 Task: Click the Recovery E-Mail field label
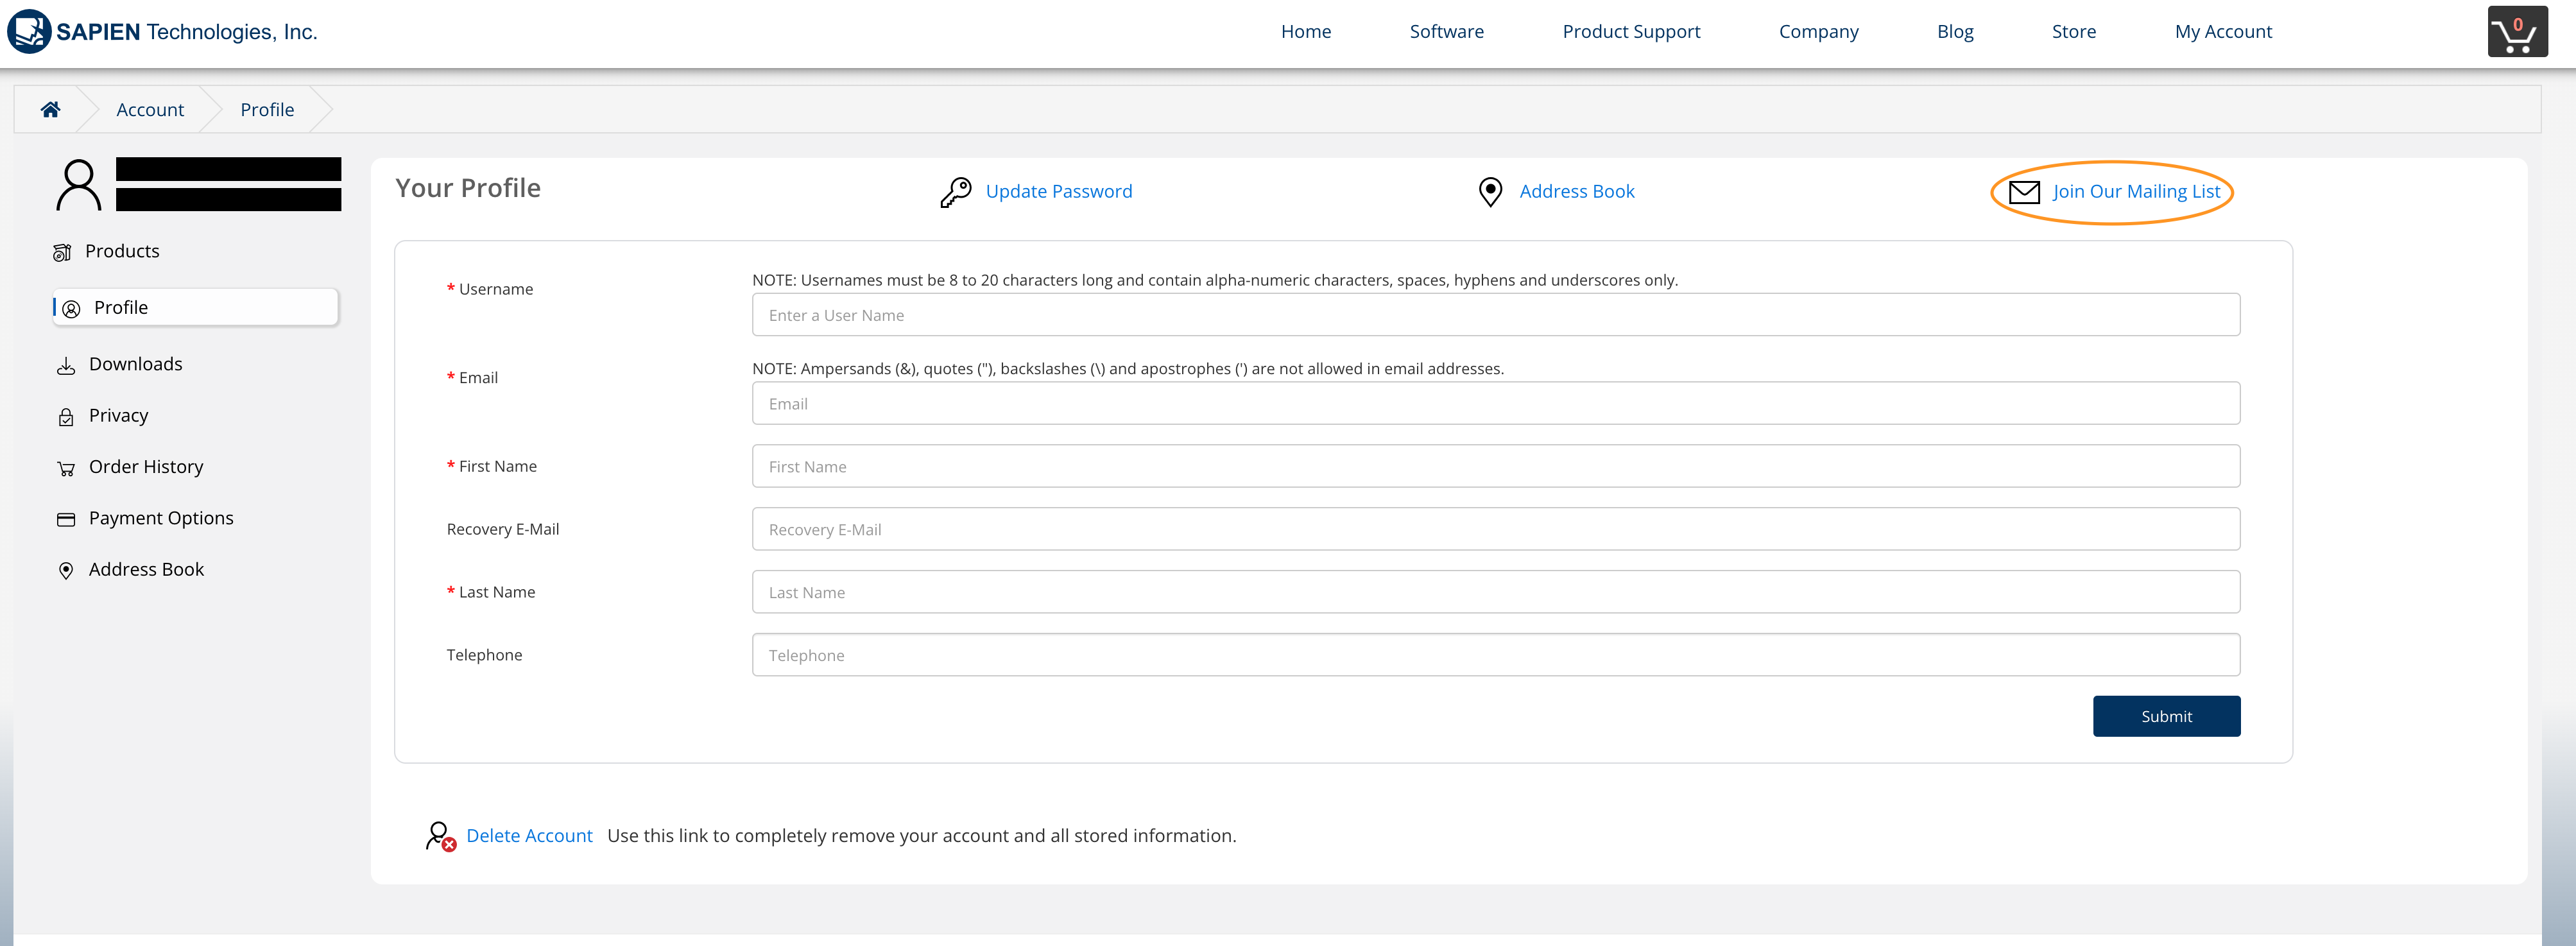pyautogui.click(x=503, y=530)
